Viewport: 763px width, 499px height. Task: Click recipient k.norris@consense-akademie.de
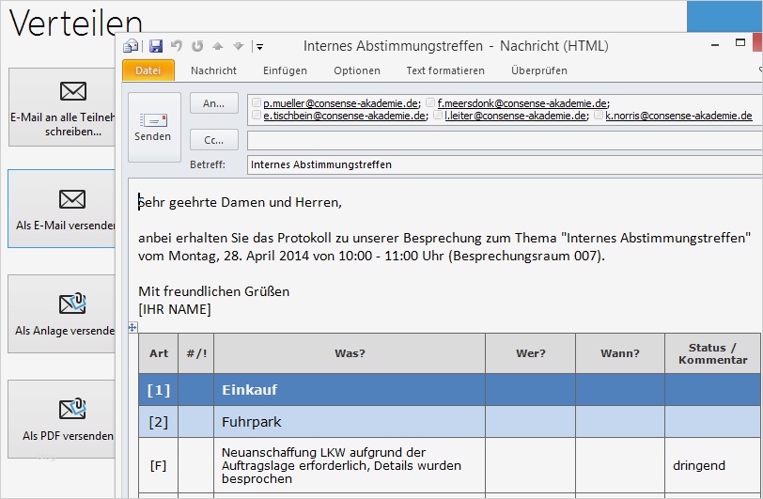678,116
